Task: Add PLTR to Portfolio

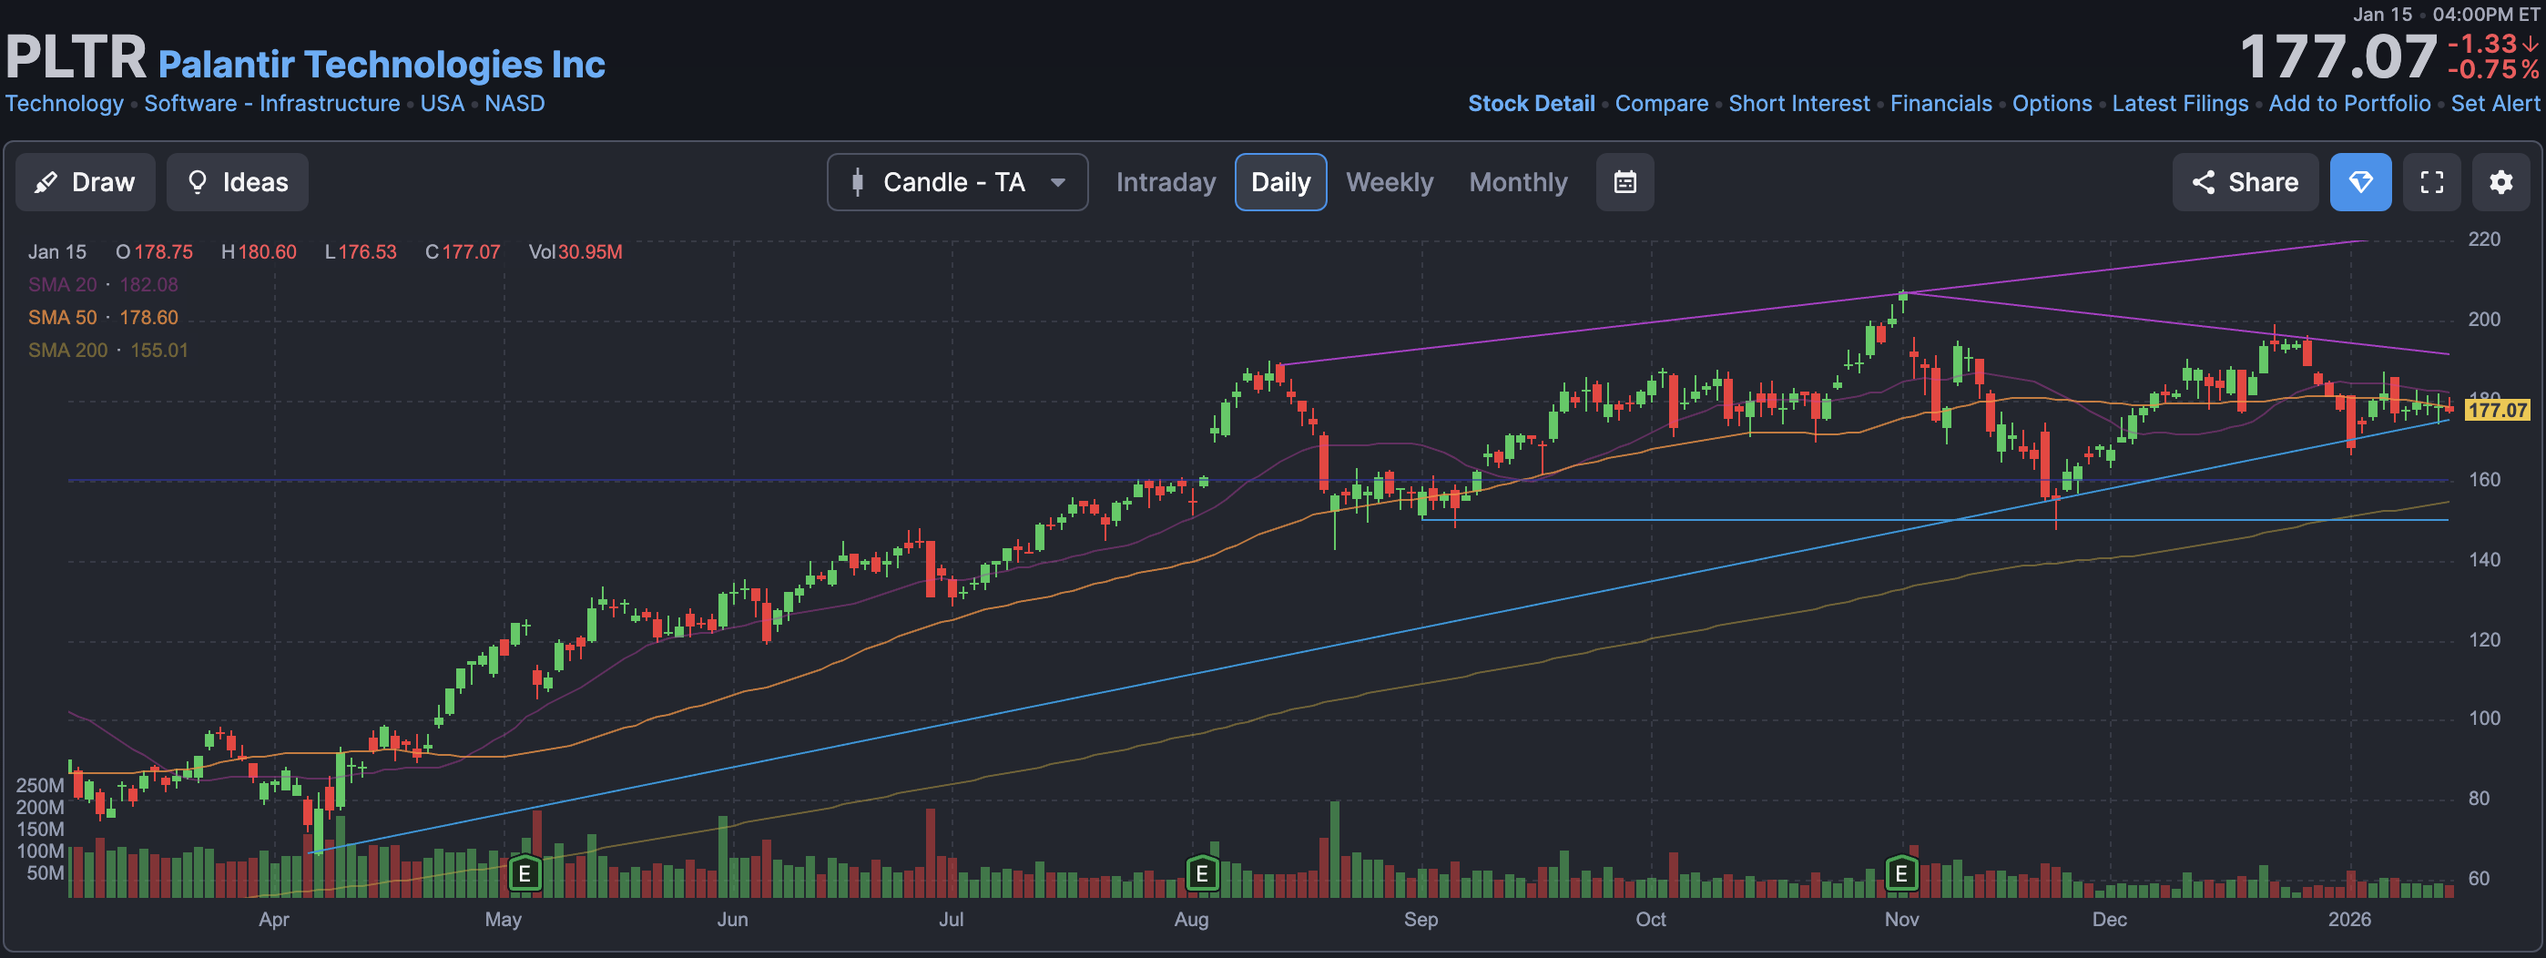Action: click(x=2349, y=103)
